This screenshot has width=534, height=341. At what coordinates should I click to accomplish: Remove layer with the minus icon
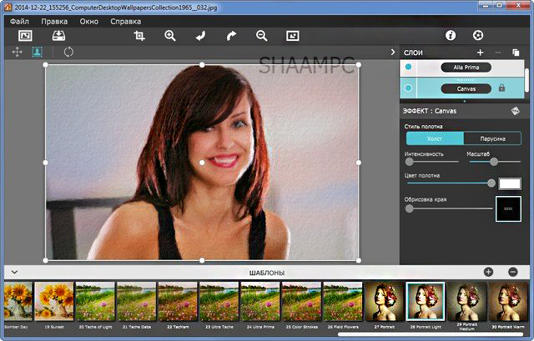[x=498, y=53]
